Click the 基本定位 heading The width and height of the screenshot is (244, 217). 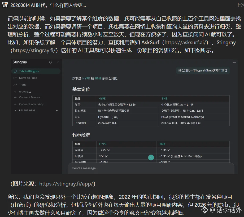[x=81, y=89]
